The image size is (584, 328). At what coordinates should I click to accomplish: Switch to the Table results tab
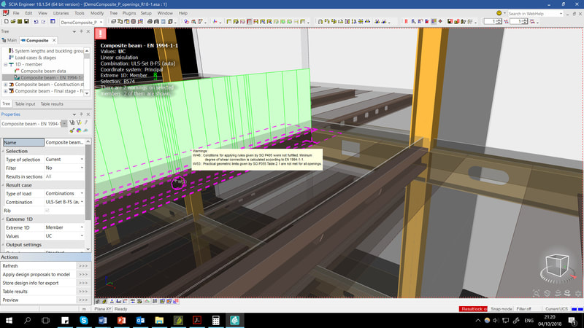52,104
